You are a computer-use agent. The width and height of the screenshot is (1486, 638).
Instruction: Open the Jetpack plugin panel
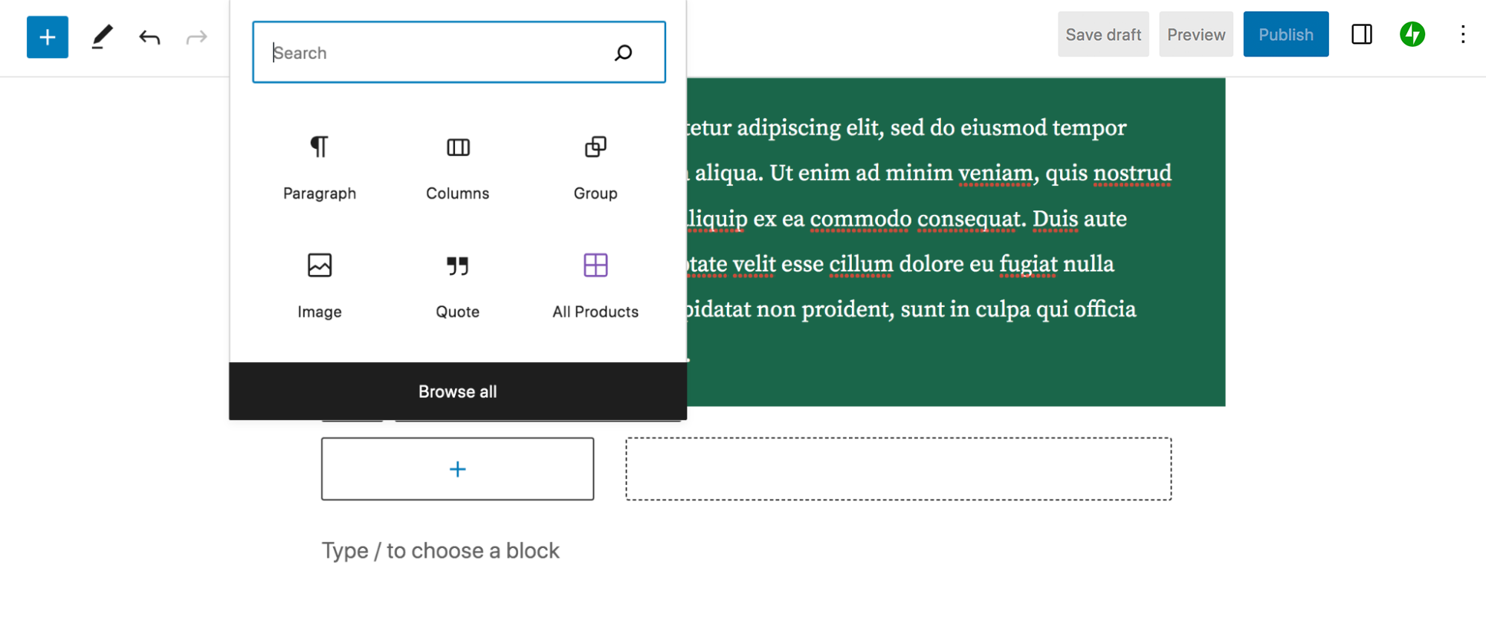(x=1412, y=34)
